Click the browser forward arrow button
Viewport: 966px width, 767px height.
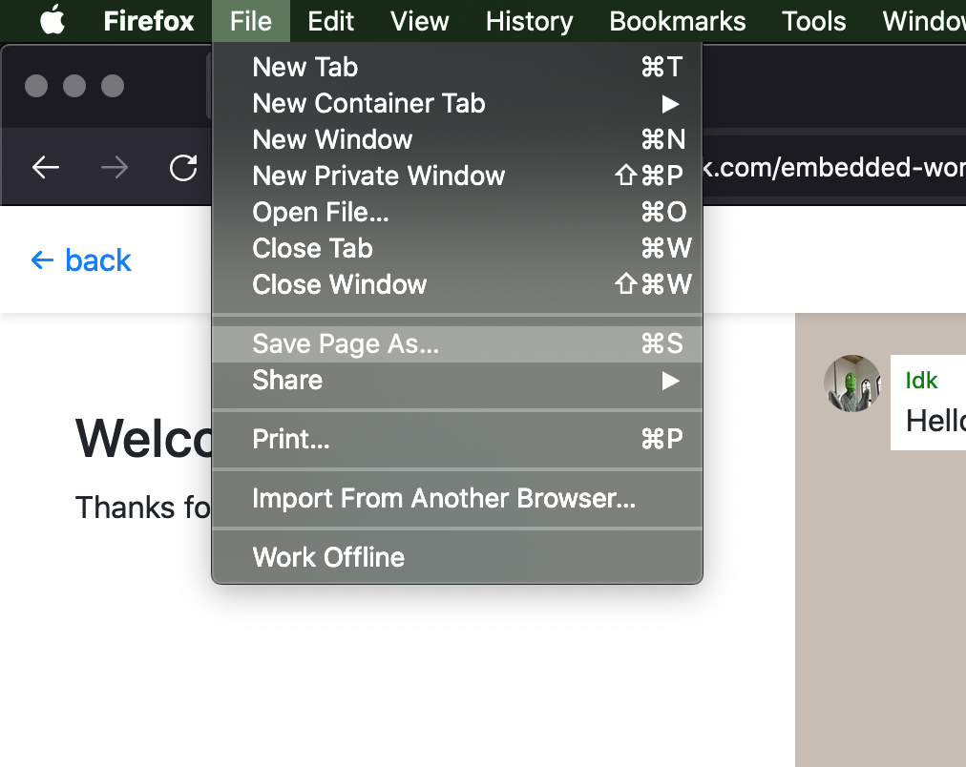pos(114,168)
